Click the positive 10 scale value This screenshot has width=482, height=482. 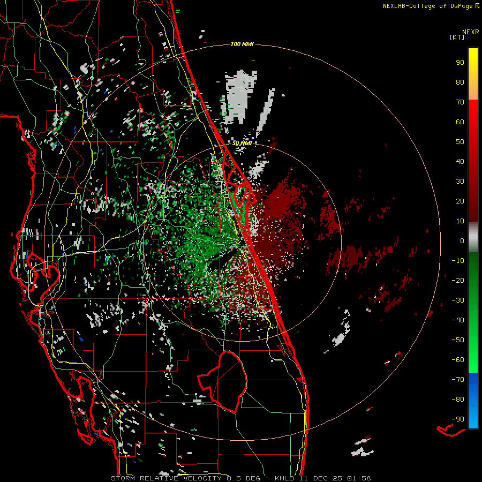460,221
